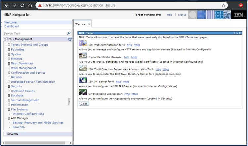
Task: Go back with the browser back arrow
Action: point(7,5)
